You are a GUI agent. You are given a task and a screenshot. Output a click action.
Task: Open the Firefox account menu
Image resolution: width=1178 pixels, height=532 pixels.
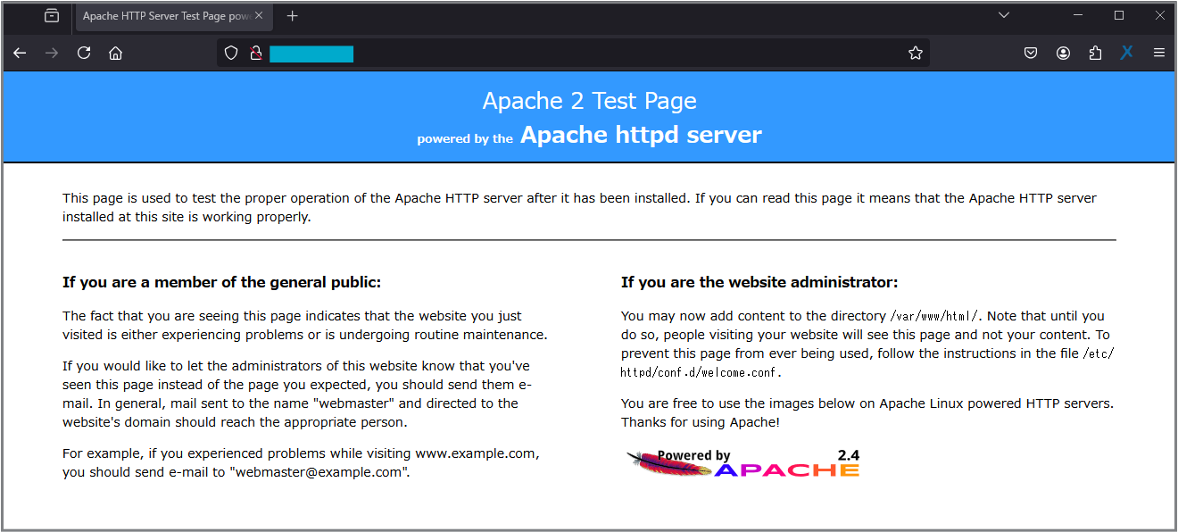[1063, 54]
